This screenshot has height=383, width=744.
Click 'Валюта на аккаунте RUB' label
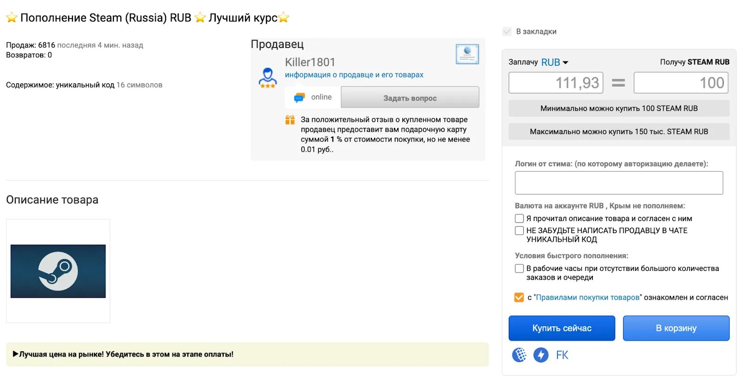pyautogui.click(x=600, y=206)
